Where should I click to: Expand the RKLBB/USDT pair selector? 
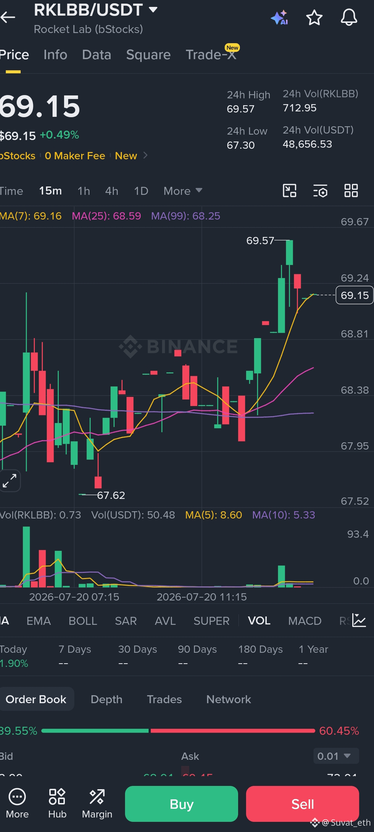(x=153, y=10)
